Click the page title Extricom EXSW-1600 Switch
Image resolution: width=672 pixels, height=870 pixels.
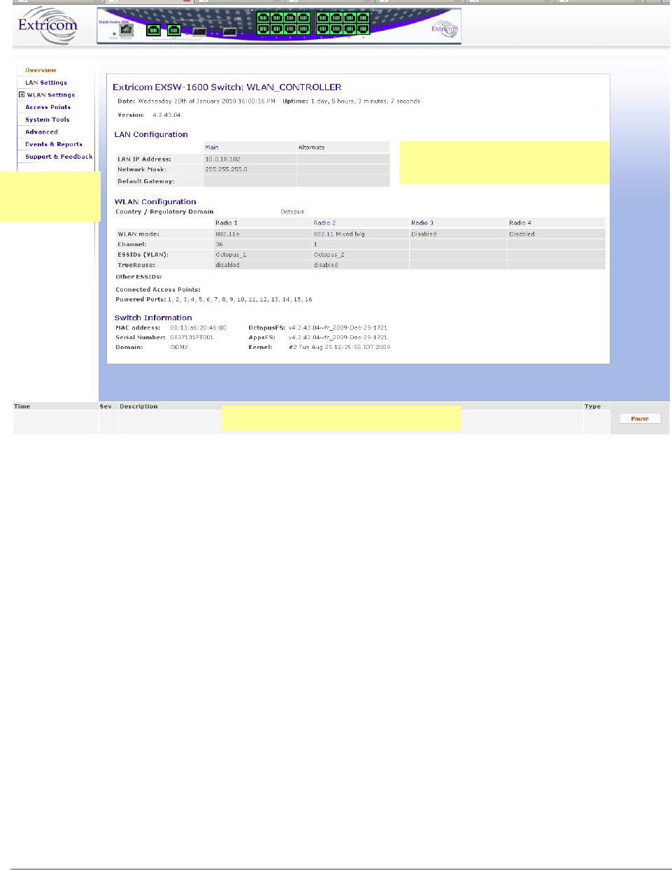tap(227, 87)
